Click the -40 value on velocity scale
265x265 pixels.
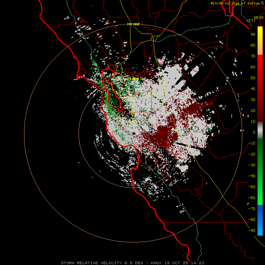[x=252, y=176]
